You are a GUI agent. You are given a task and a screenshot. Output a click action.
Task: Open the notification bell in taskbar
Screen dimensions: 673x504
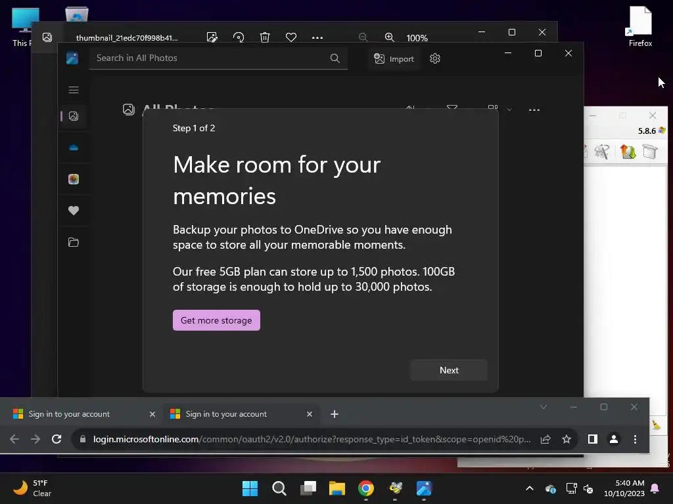coord(655,488)
